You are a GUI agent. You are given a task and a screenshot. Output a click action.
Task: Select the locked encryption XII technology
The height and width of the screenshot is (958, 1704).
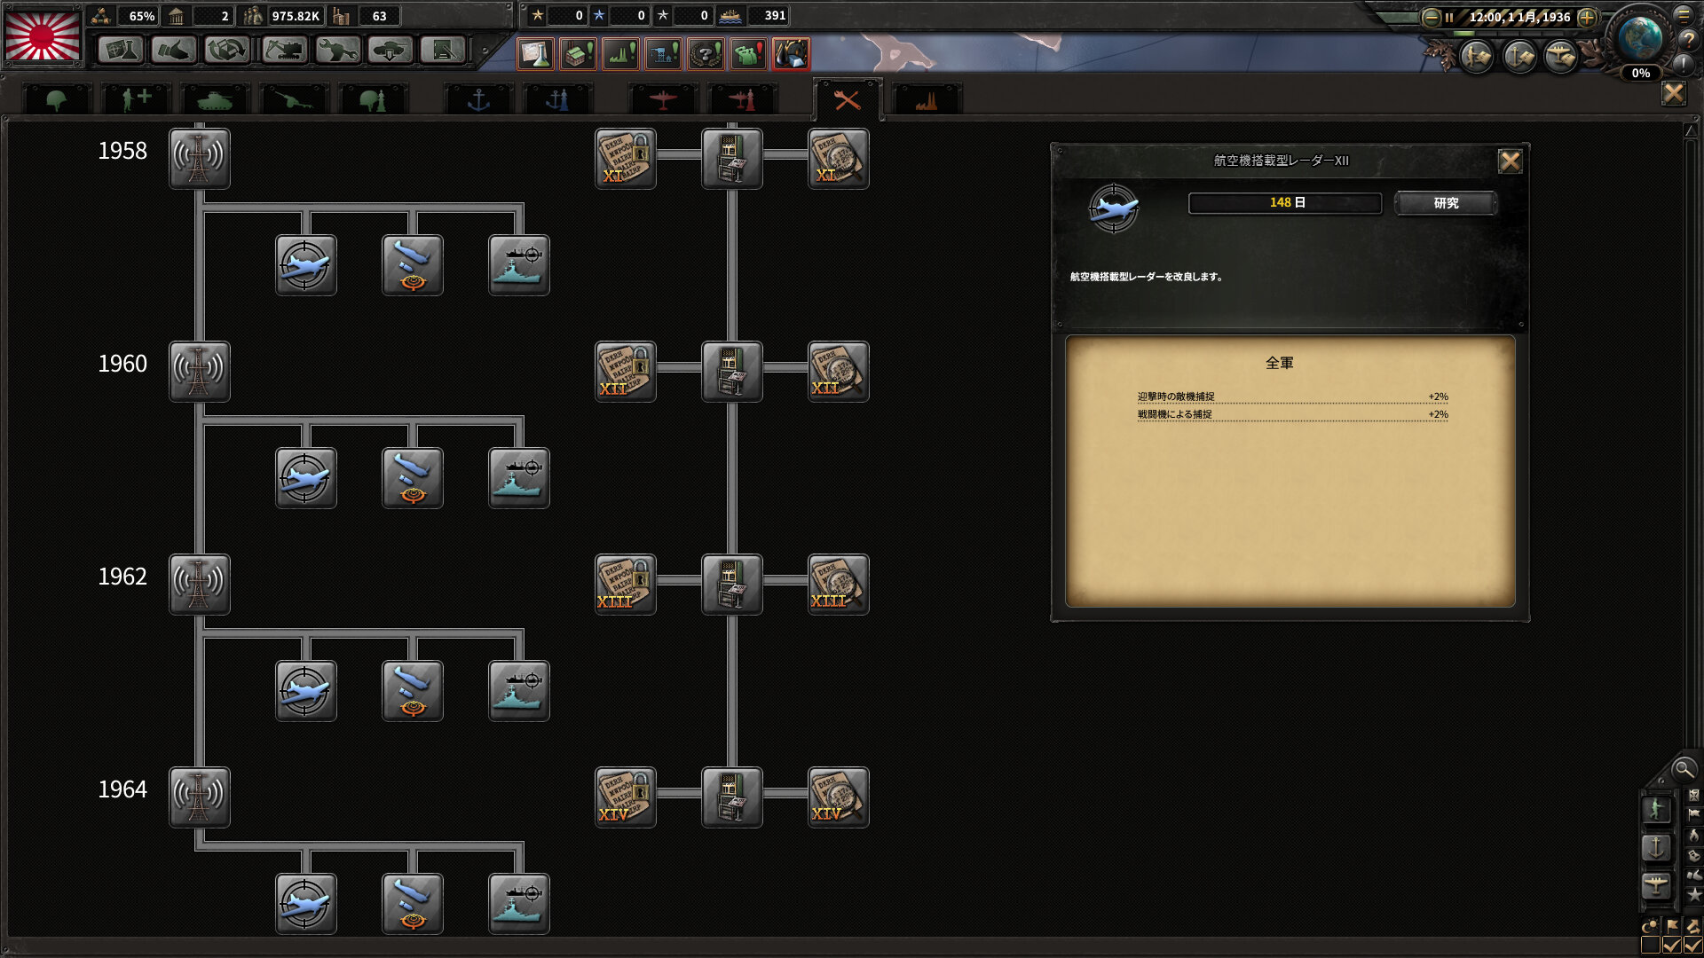625,372
